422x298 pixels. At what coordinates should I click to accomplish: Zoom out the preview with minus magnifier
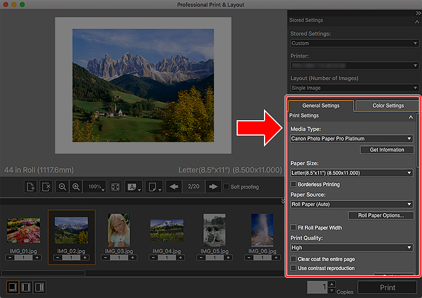[x=62, y=187]
